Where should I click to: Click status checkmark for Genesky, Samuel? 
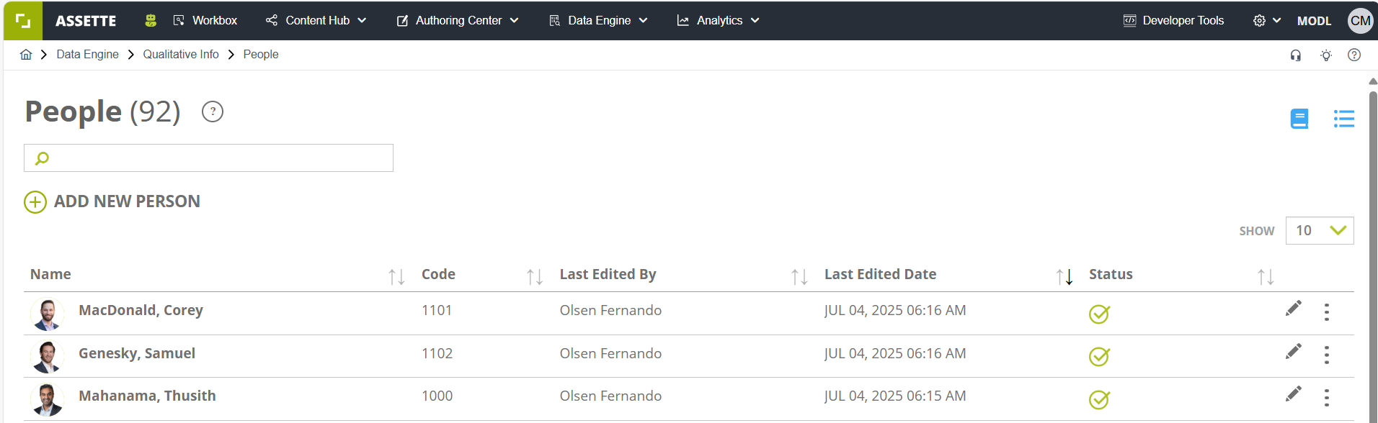[1099, 356]
